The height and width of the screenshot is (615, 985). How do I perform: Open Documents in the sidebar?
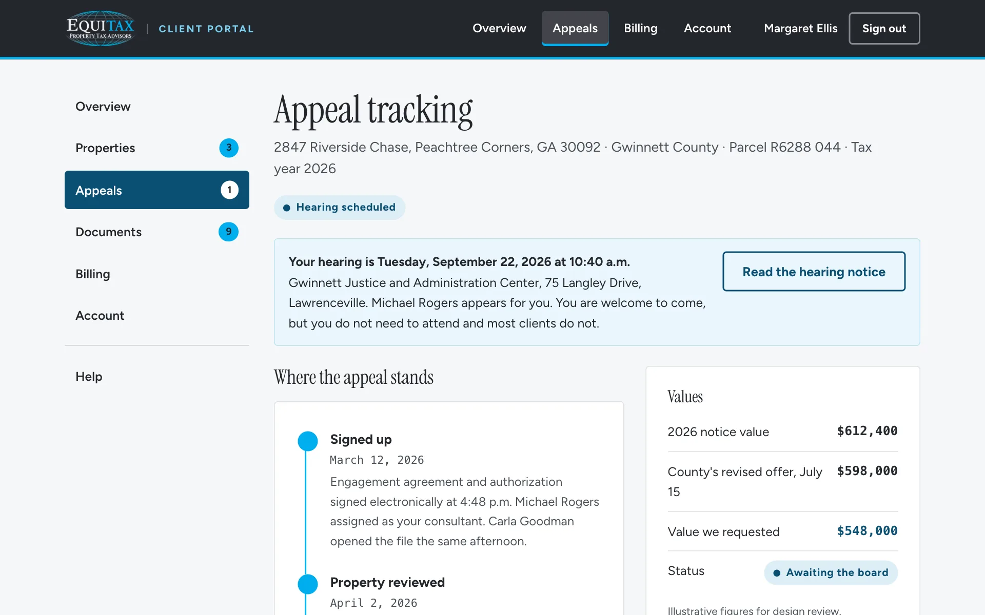(157, 232)
